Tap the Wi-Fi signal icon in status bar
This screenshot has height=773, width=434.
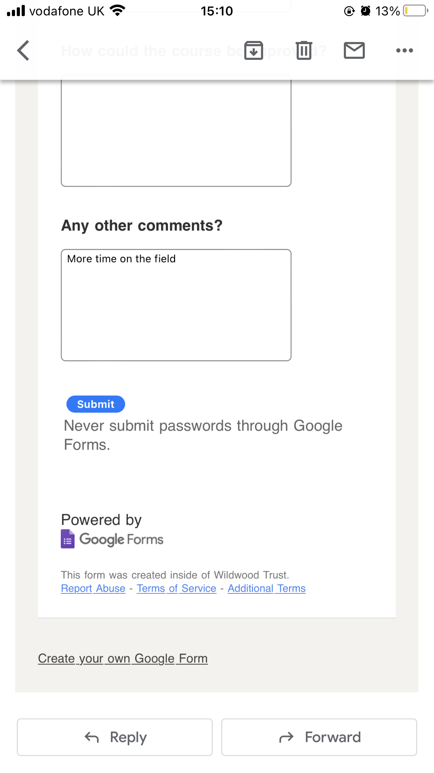[117, 11]
